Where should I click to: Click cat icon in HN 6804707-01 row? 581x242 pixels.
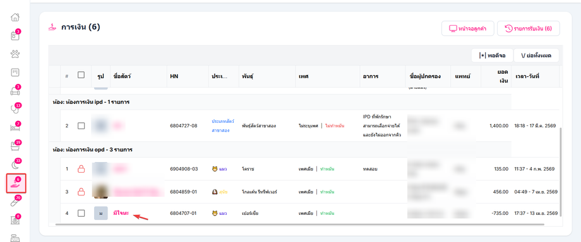tap(215, 214)
